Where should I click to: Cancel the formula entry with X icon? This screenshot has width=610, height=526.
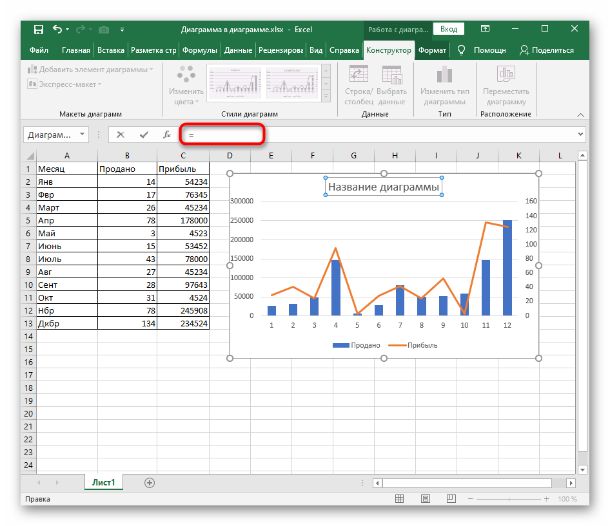pos(121,135)
